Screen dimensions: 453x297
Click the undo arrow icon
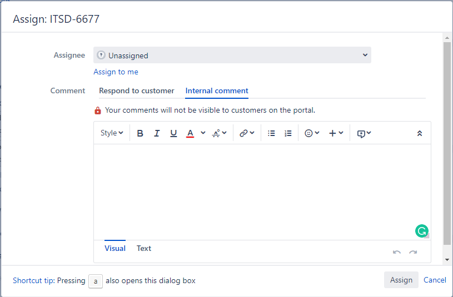point(397,252)
